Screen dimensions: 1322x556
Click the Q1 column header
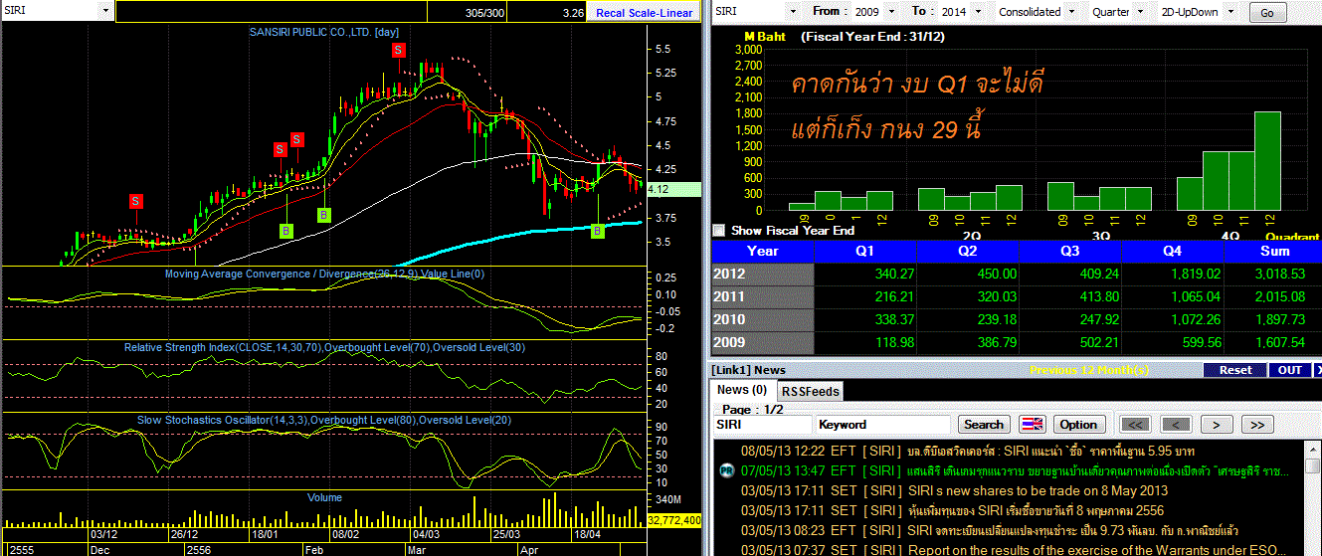864,251
